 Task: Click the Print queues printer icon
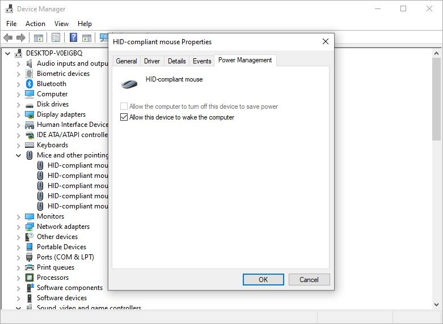click(x=29, y=267)
